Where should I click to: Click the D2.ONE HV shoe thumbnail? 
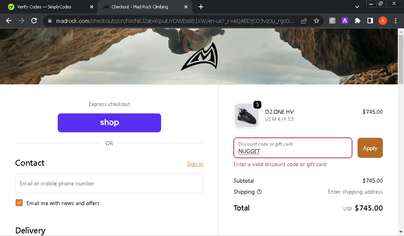(247, 115)
